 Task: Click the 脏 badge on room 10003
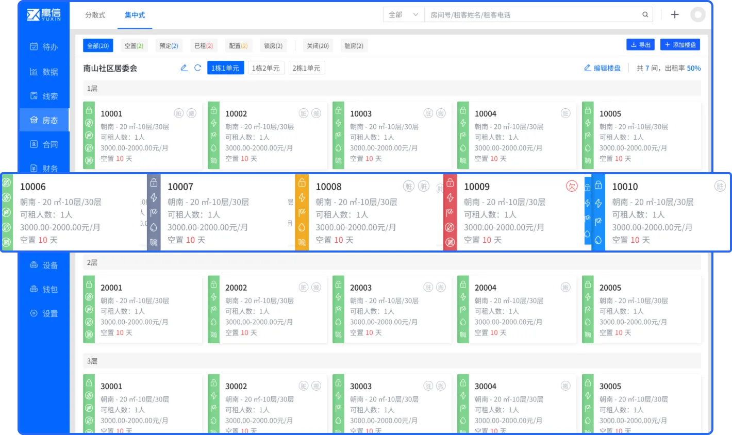(x=428, y=113)
